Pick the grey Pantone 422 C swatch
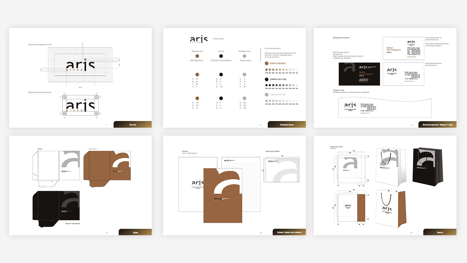This screenshot has width=467, height=263. (244, 56)
